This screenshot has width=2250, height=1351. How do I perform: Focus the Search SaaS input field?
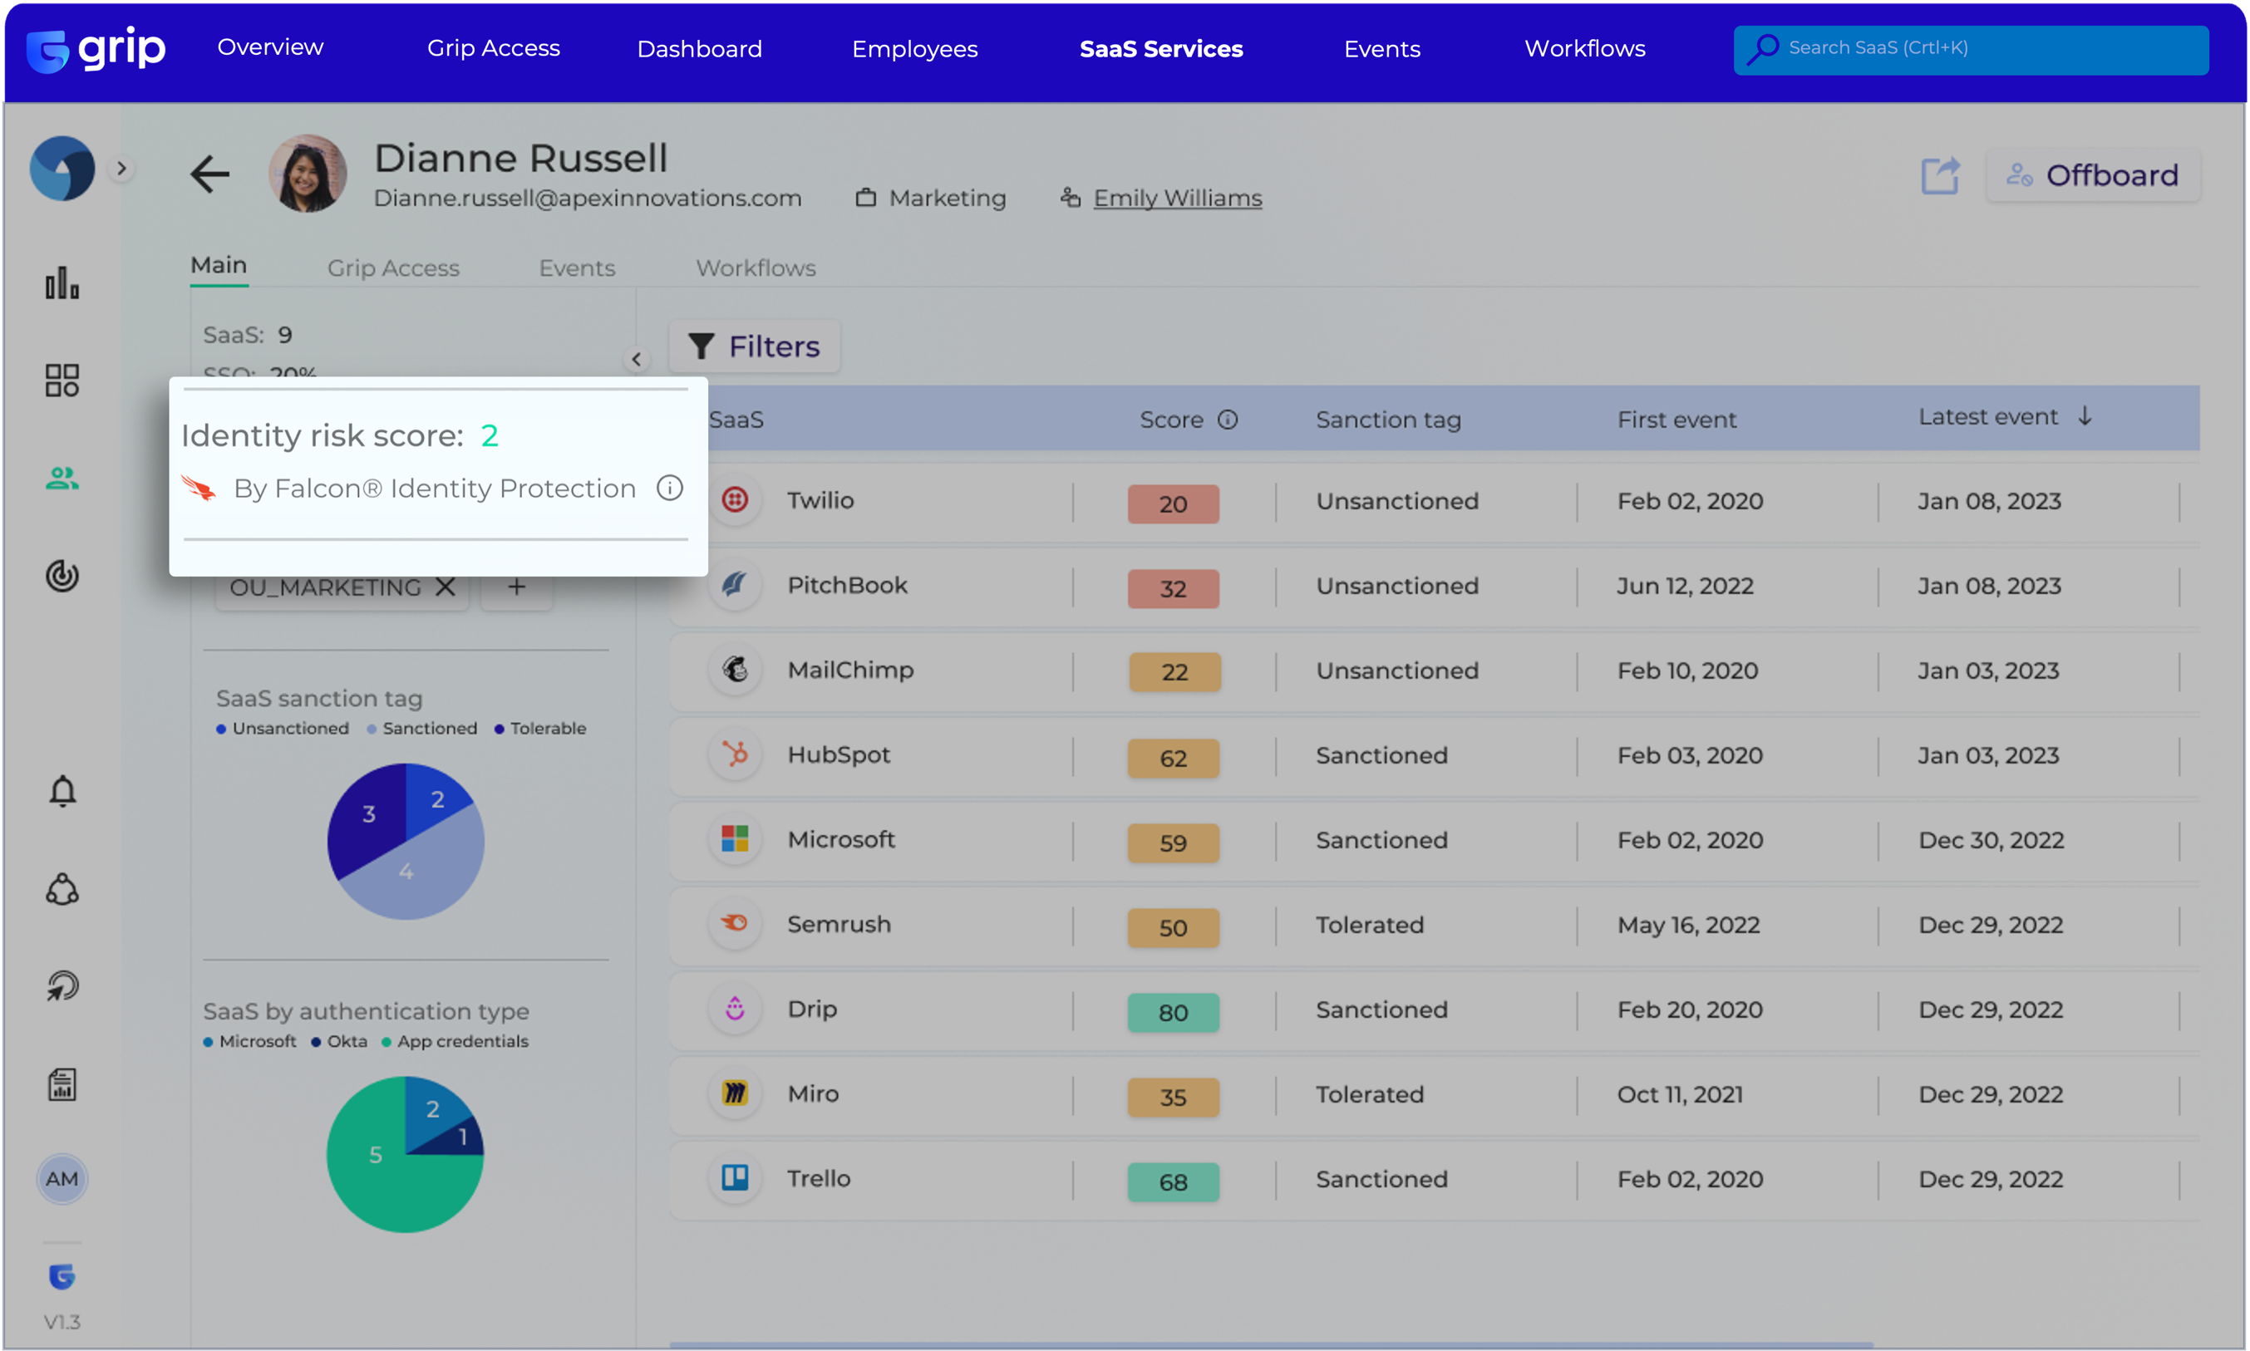coord(1971,49)
